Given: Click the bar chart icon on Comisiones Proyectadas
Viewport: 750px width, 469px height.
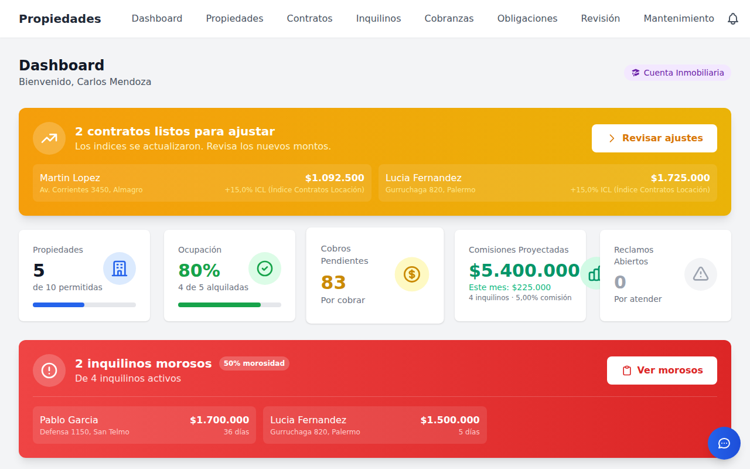Looking at the screenshot, I should point(594,274).
